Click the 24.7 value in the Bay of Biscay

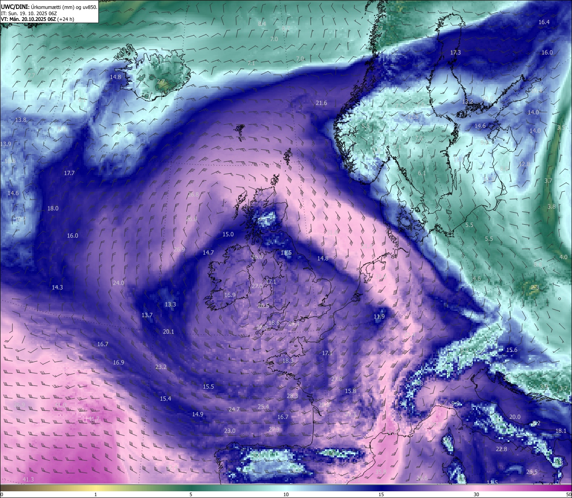(234, 409)
